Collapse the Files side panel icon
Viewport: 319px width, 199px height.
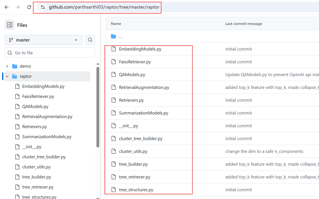point(10,25)
